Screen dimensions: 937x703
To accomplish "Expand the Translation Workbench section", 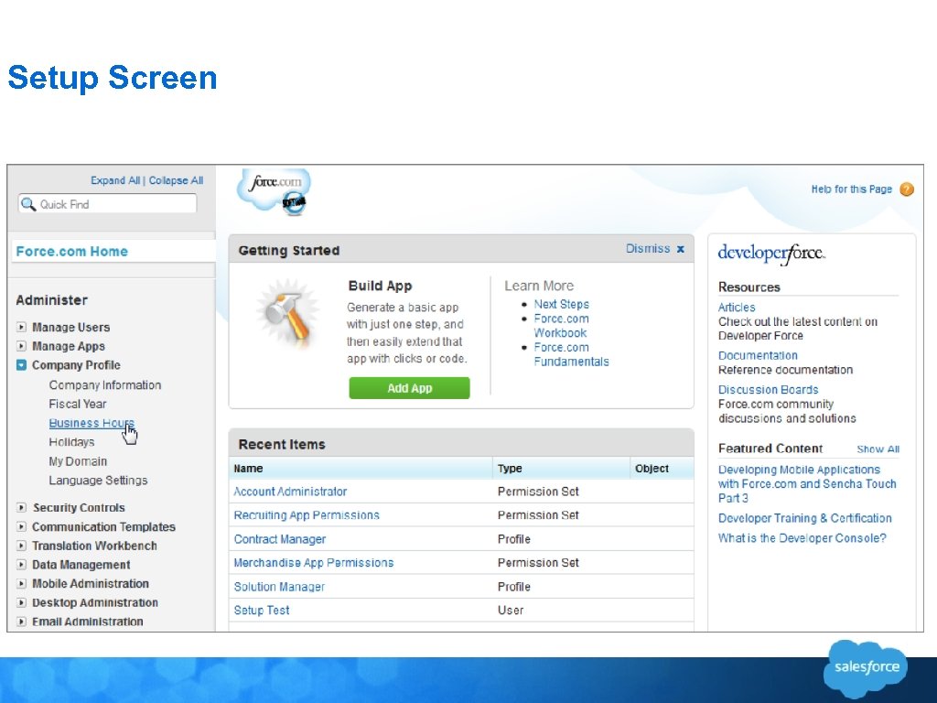I will [x=22, y=546].
